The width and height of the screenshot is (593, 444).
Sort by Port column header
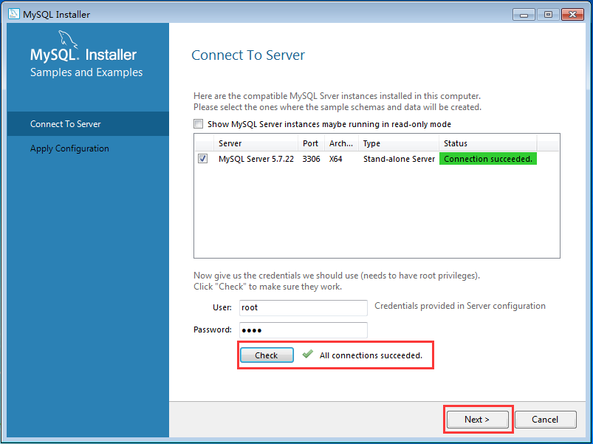point(311,143)
